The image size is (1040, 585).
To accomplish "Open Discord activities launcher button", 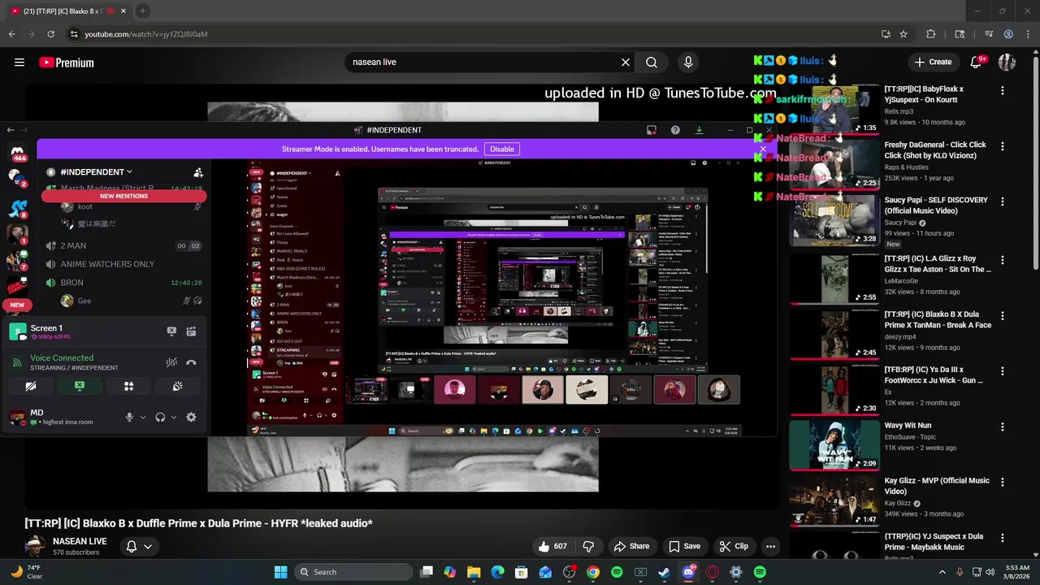I will click(x=128, y=386).
